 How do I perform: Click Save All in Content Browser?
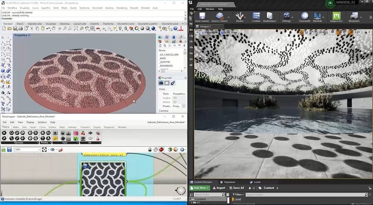pos(236,188)
